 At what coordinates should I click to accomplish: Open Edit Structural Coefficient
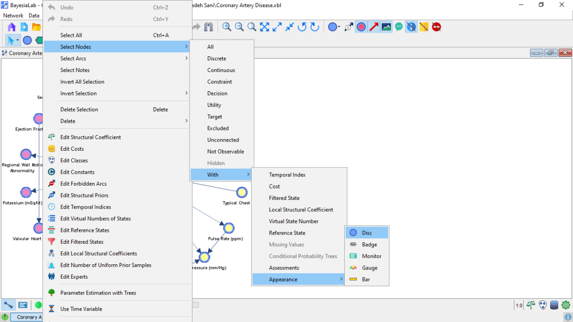pyautogui.click(x=117, y=137)
